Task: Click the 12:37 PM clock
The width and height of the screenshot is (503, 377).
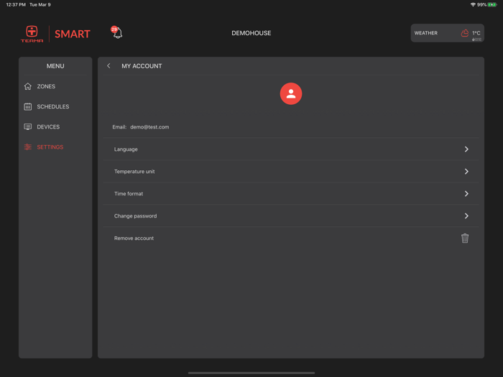Action: (x=16, y=4)
